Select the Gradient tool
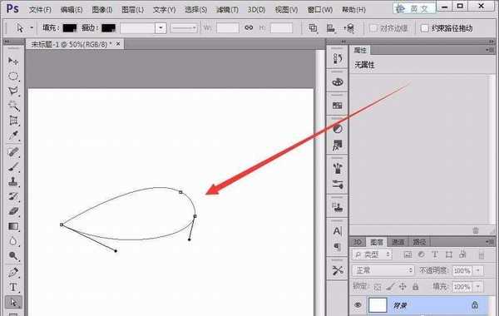The image size is (499, 316). coord(13,226)
